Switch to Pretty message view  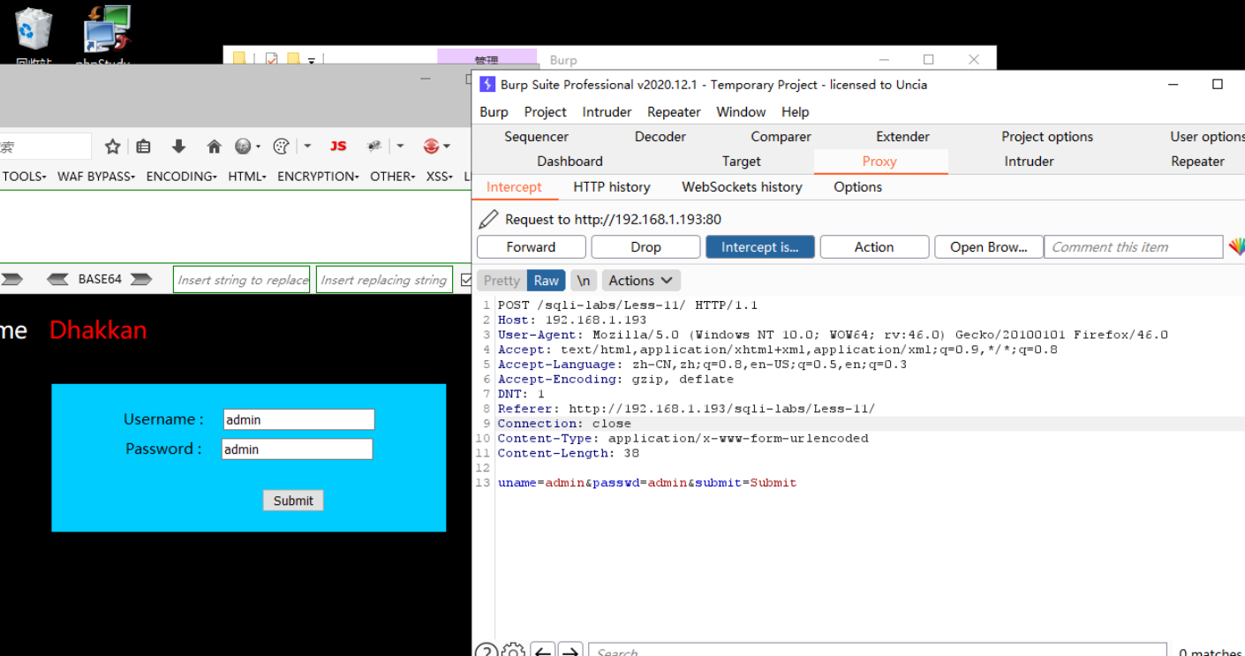pyautogui.click(x=502, y=281)
